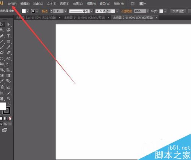Image resolution: width=191 pixels, height=160 pixels.
Task: Select the Hand tool
Action: [x=2, y=98]
